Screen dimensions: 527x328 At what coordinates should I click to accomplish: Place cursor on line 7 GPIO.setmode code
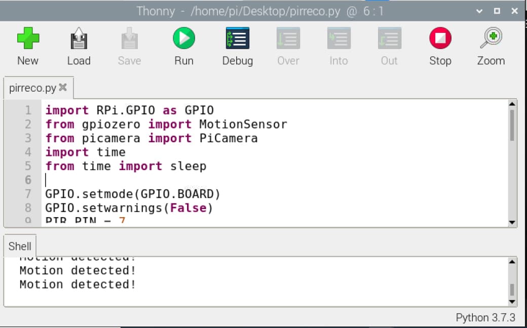(x=133, y=194)
